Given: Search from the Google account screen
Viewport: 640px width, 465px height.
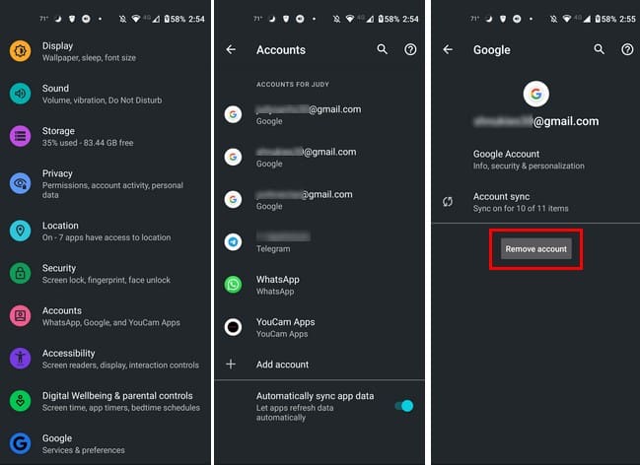Looking at the screenshot, I should click(600, 50).
